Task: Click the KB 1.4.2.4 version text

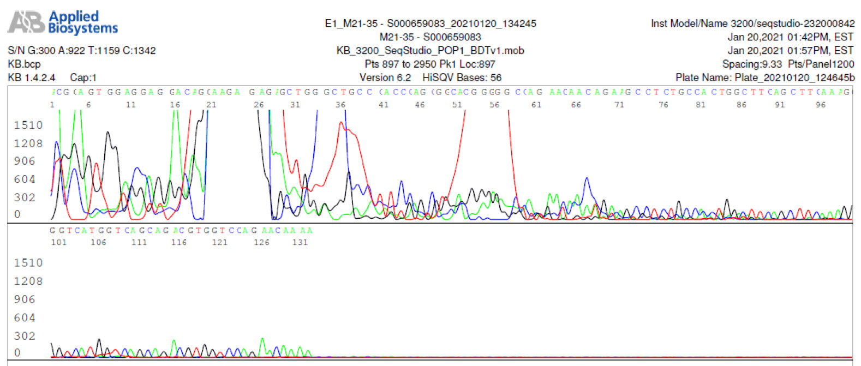Action: (x=31, y=78)
